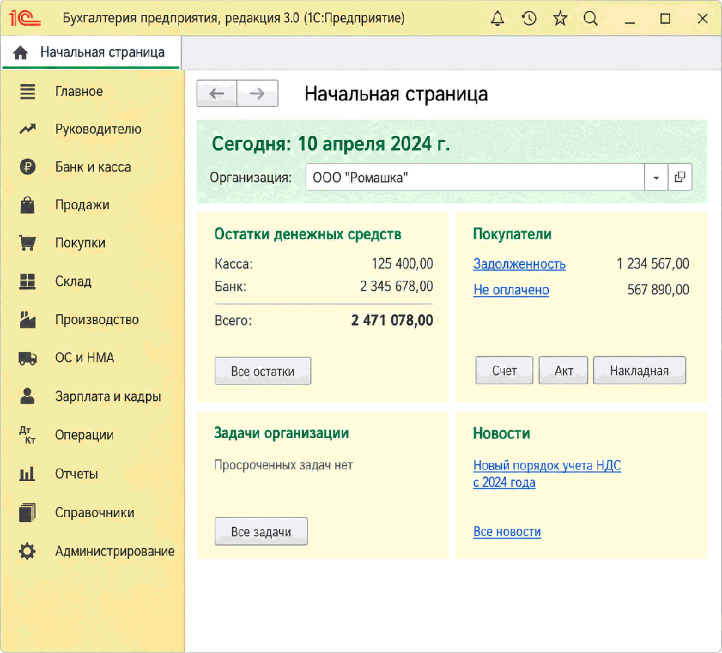Click the search magnifier icon

(591, 19)
